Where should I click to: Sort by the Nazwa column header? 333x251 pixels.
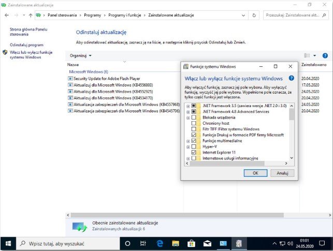[73, 65]
